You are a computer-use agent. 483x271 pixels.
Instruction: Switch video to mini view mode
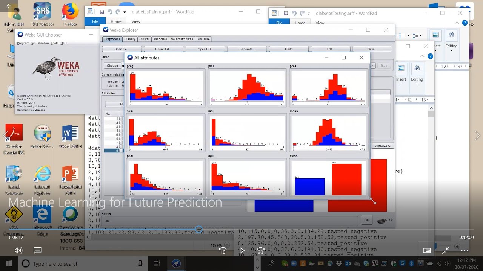427,250
